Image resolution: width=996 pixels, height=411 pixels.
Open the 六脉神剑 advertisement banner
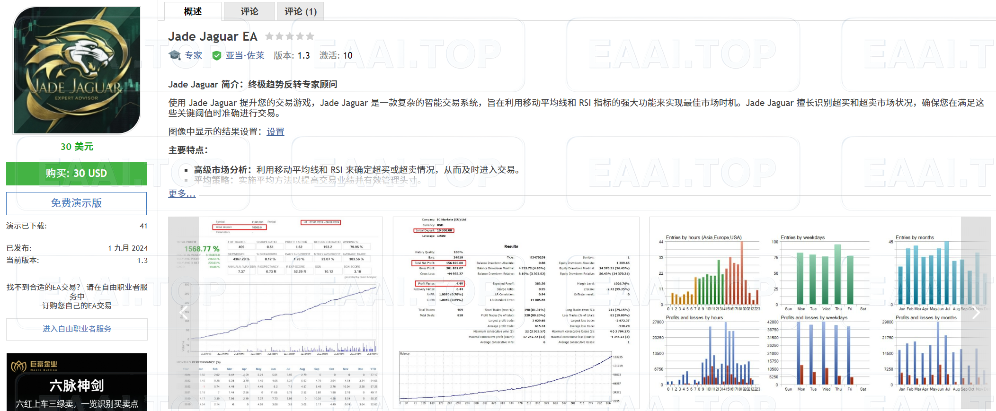click(x=77, y=382)
